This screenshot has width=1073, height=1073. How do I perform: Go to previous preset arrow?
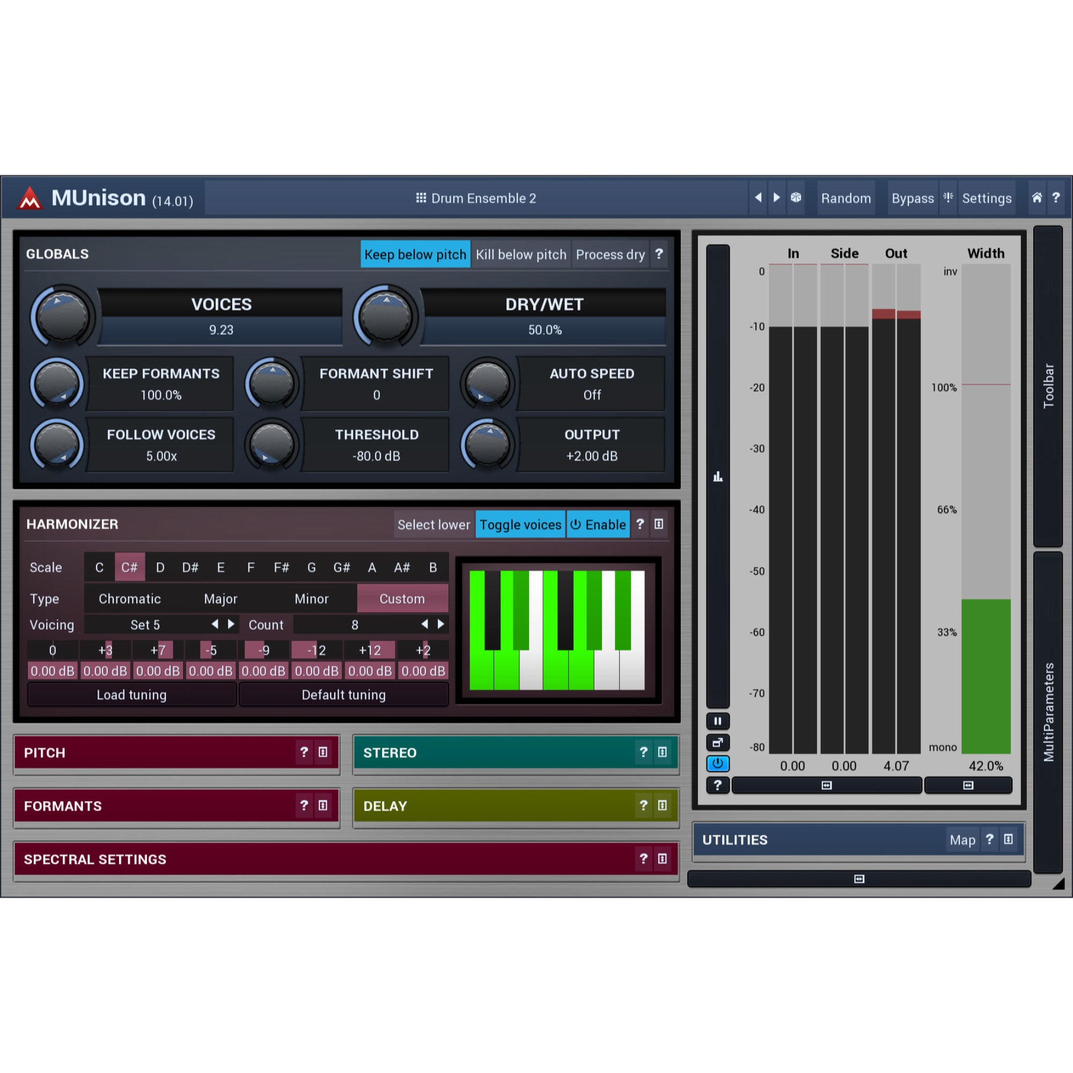point(758,198)
